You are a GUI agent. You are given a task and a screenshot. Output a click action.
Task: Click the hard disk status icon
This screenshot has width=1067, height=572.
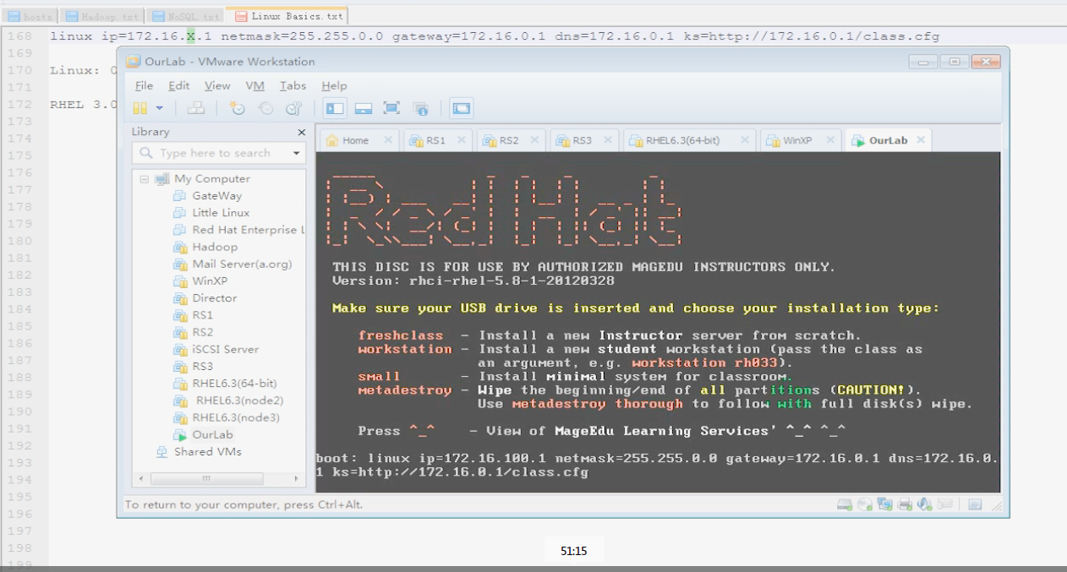click(844, 504)
